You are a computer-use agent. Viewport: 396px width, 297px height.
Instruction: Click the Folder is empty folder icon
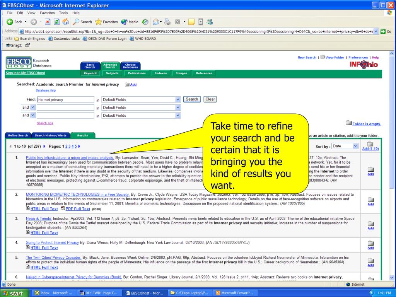(349, 123)
